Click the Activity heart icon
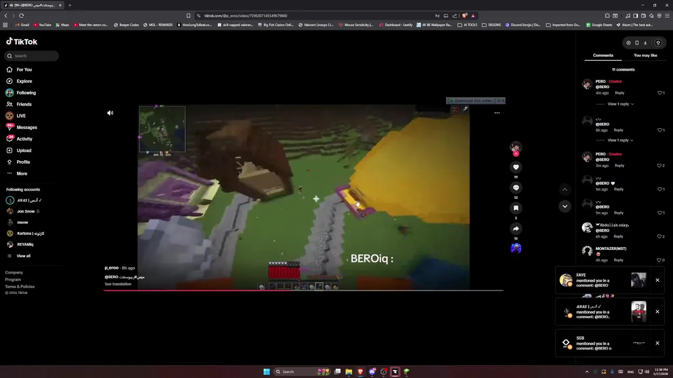Screen dimensions: 673x378 (9, 139)
